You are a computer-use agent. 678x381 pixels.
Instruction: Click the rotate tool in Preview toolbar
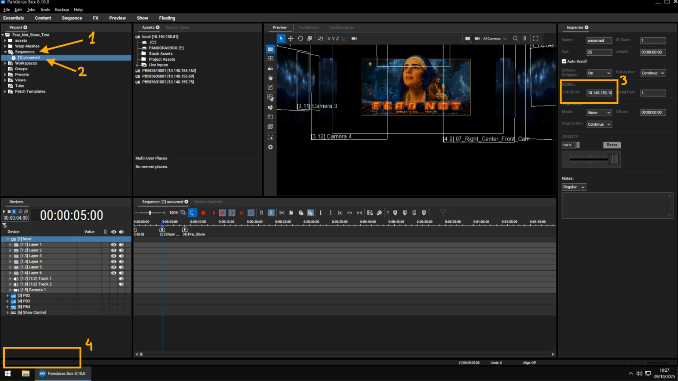click(300, 39)
